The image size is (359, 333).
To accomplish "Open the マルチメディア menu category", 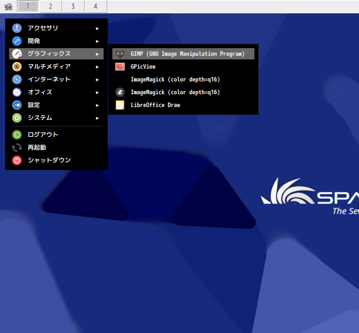I will pos(56,67).
